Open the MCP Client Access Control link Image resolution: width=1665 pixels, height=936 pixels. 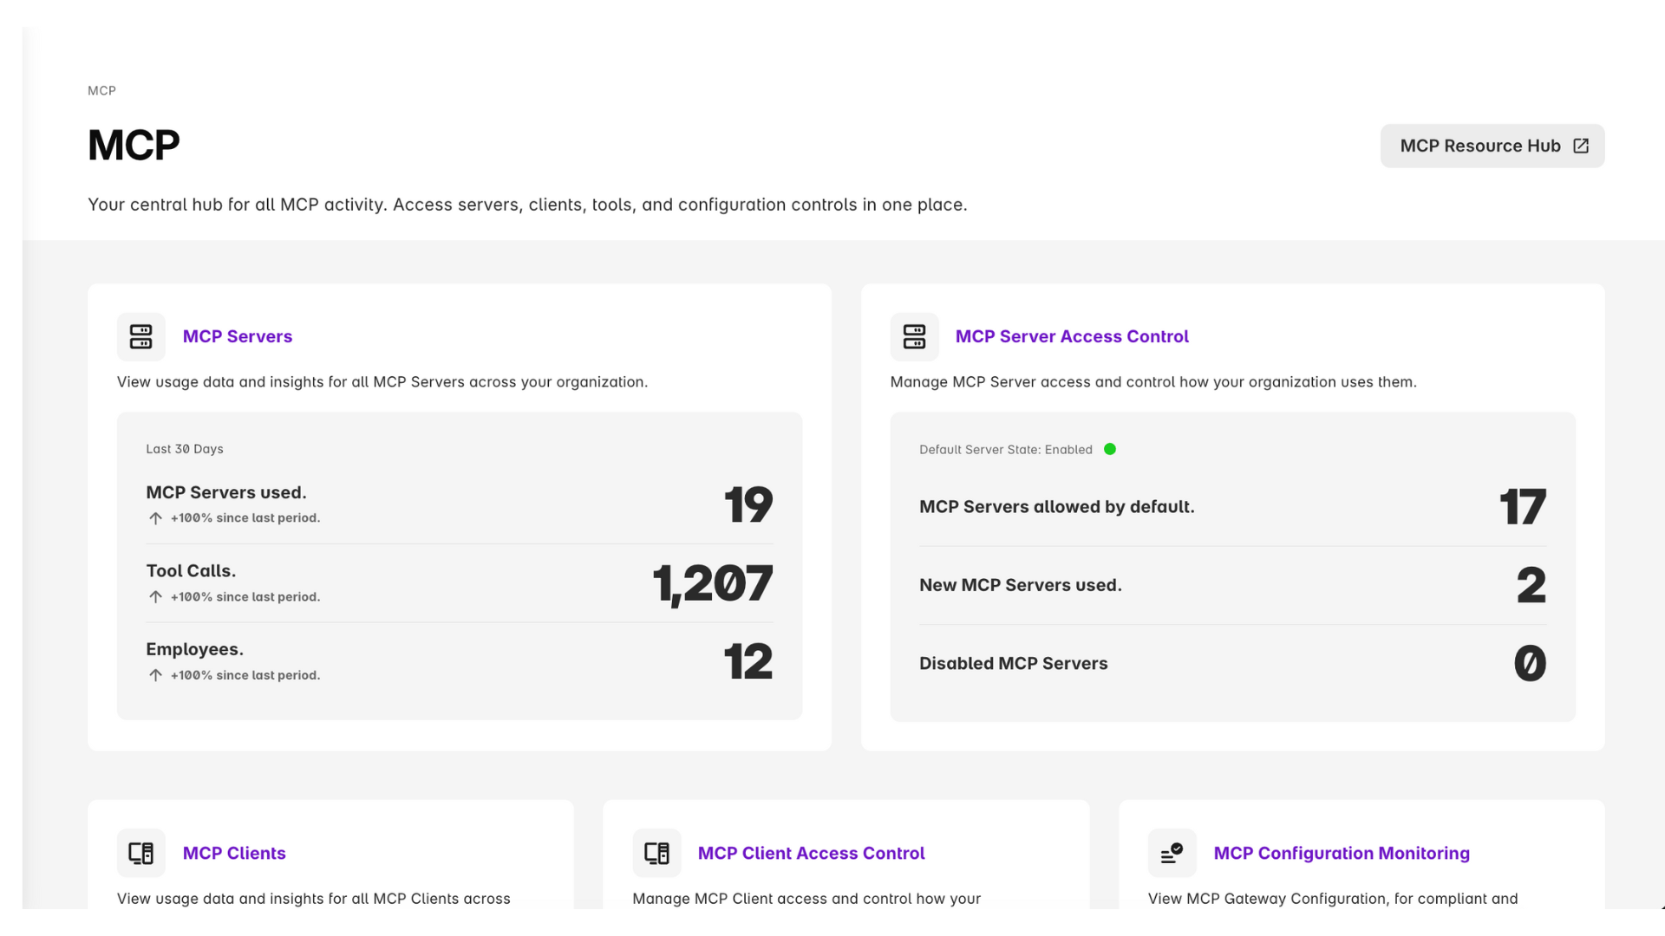(811, 853)
